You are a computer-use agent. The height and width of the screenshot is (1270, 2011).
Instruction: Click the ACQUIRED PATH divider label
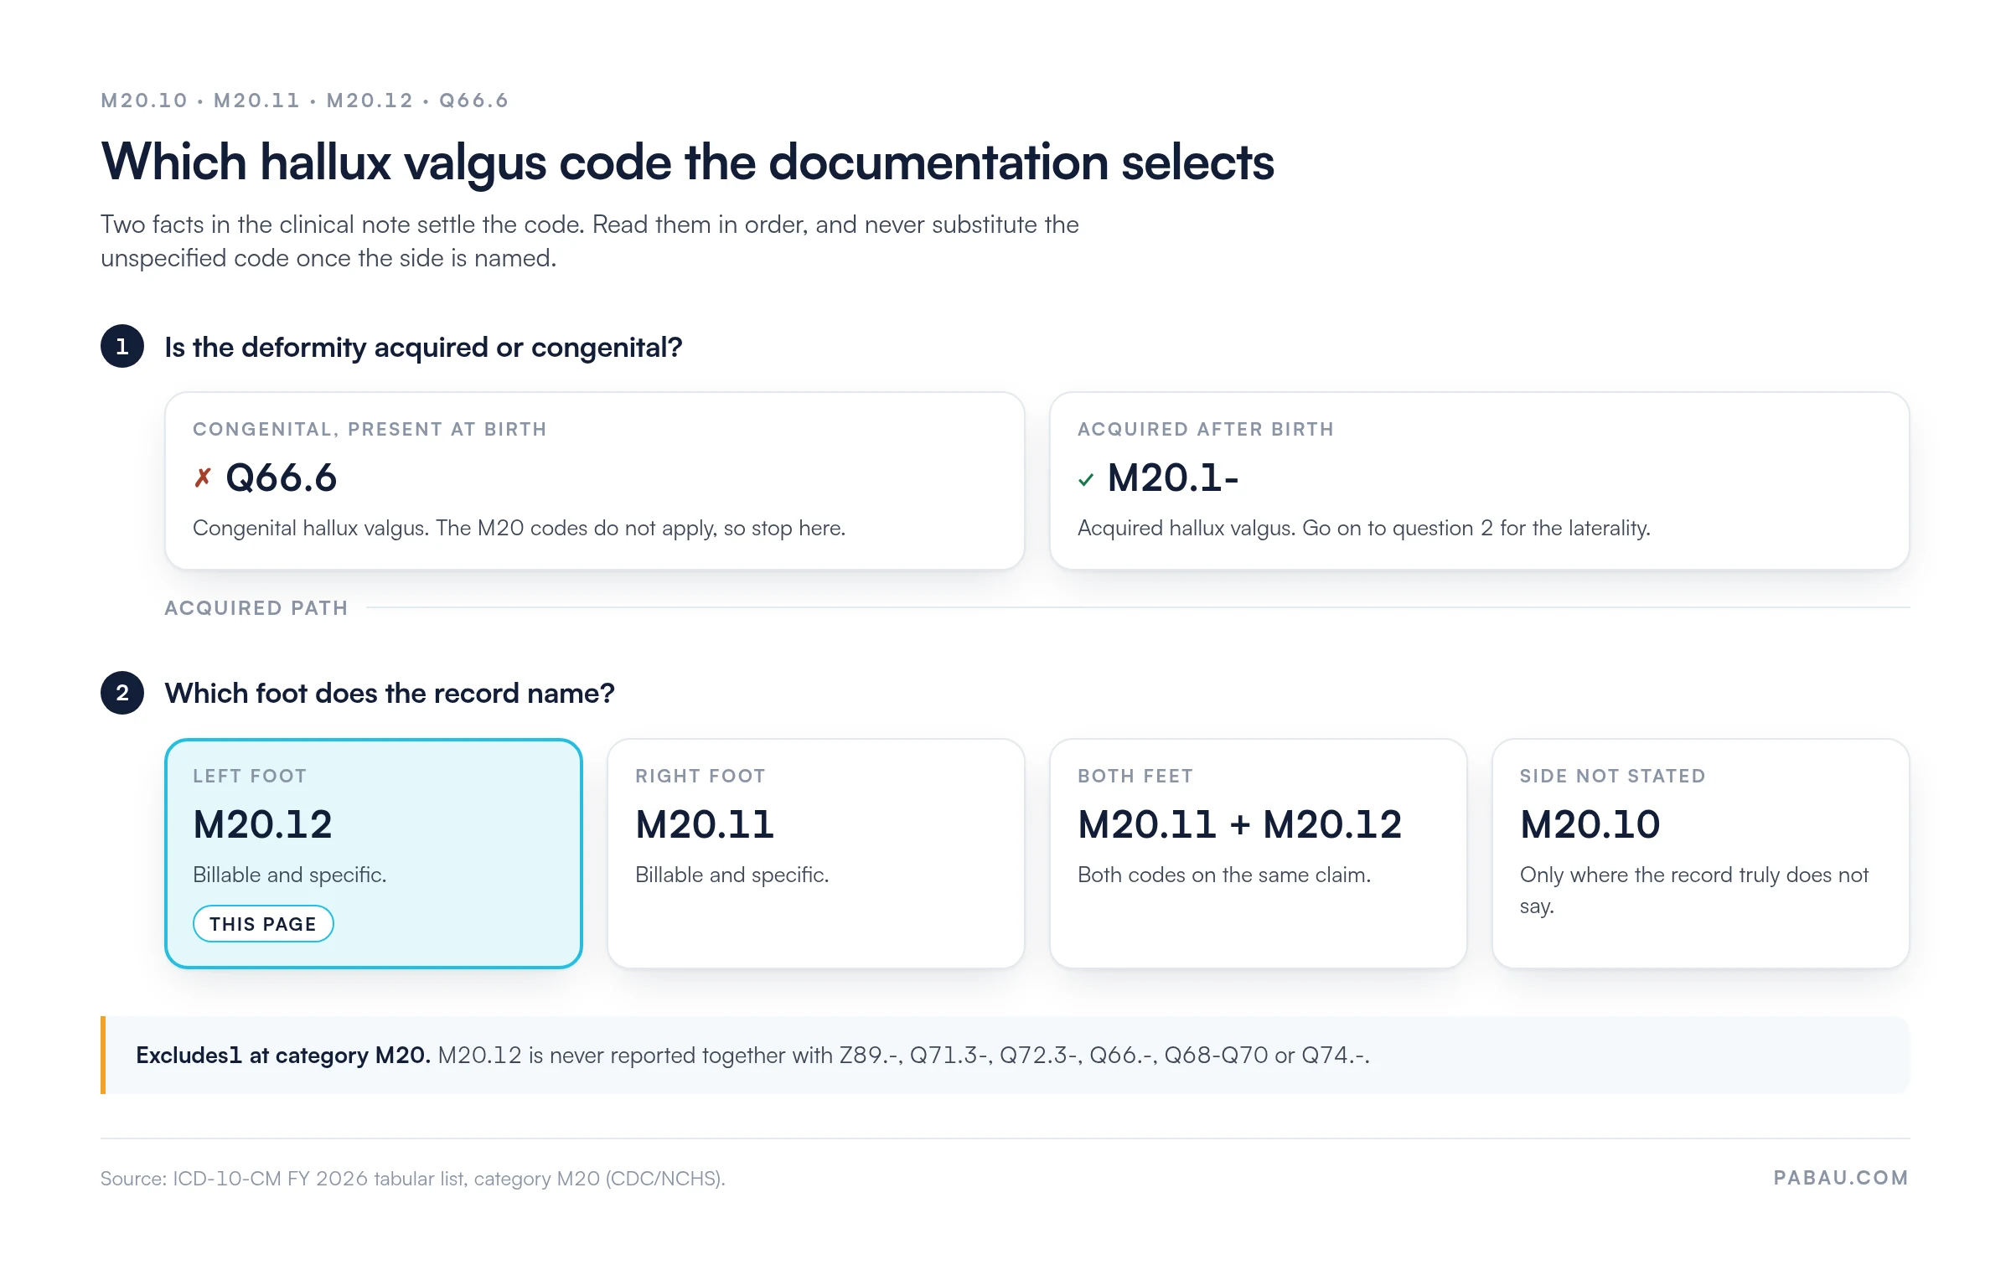(x=256, y=608)
